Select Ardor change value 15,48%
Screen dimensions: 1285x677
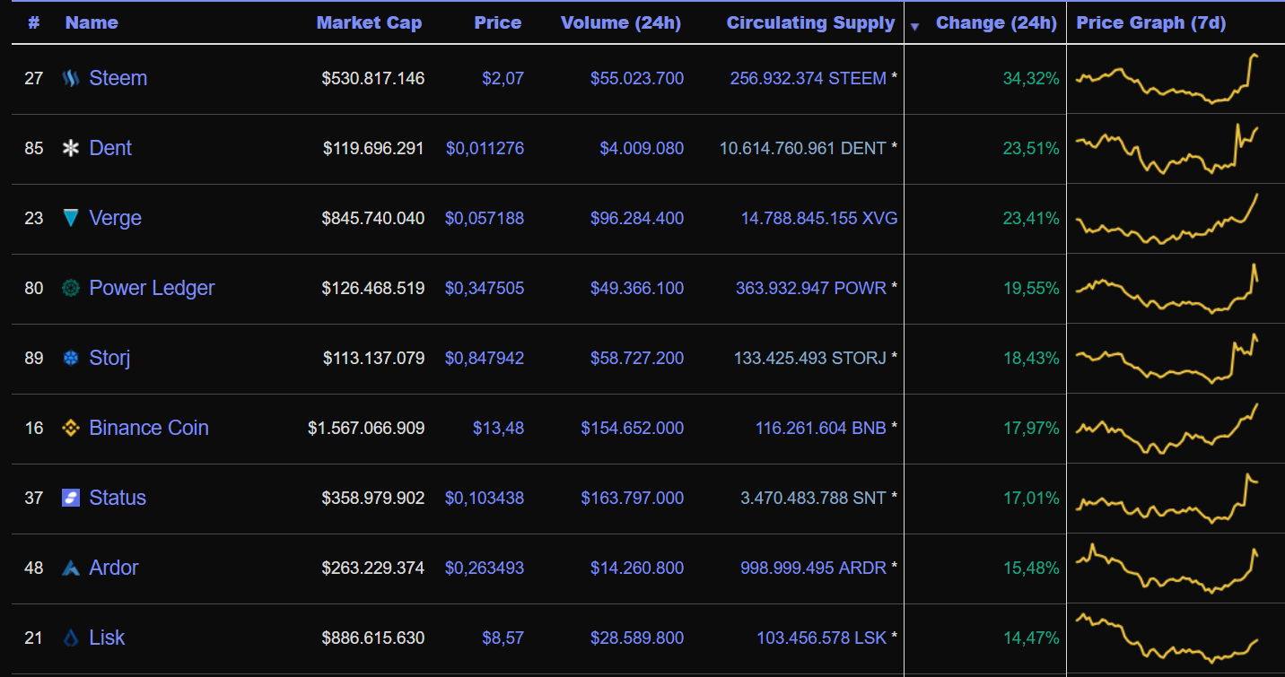tap(1031, 569)
